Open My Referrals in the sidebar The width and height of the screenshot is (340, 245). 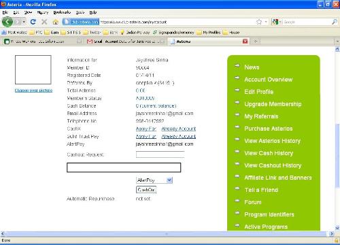(261, 116)
